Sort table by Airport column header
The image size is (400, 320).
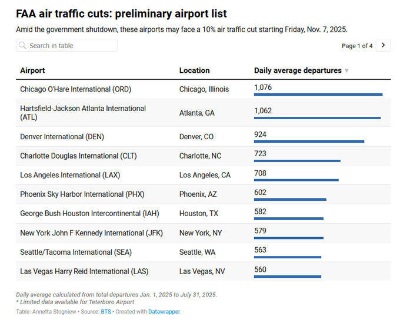pos(32,70)
